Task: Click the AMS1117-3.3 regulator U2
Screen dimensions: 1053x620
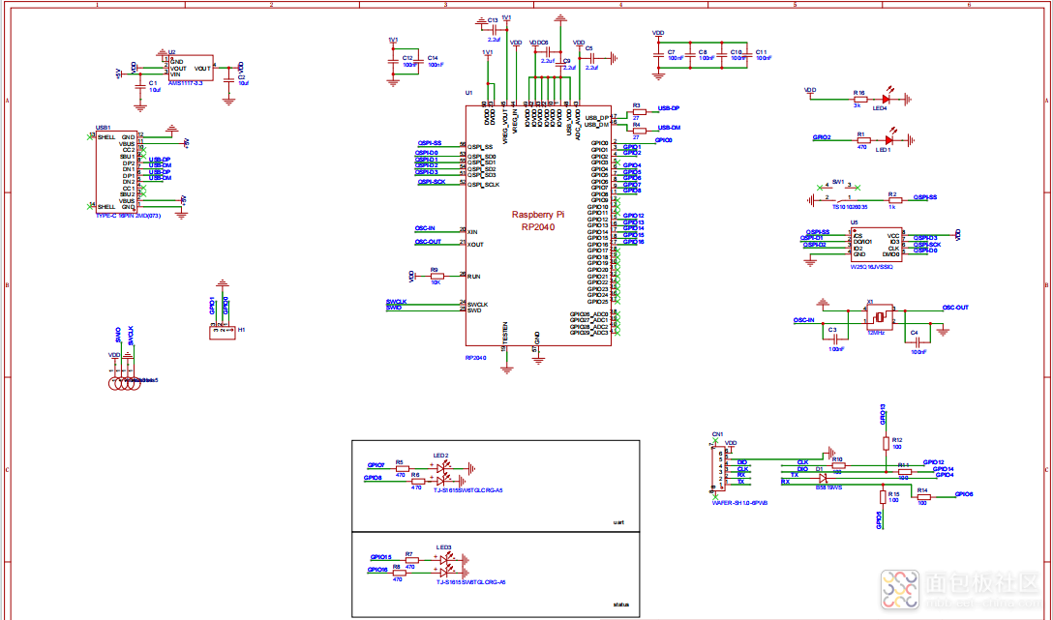Action: click(x=191, y=69)
